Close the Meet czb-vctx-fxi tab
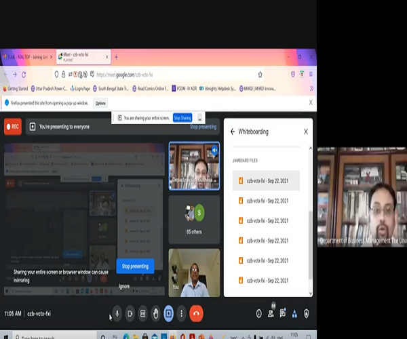The image size is (407, 339). point(106,57)
